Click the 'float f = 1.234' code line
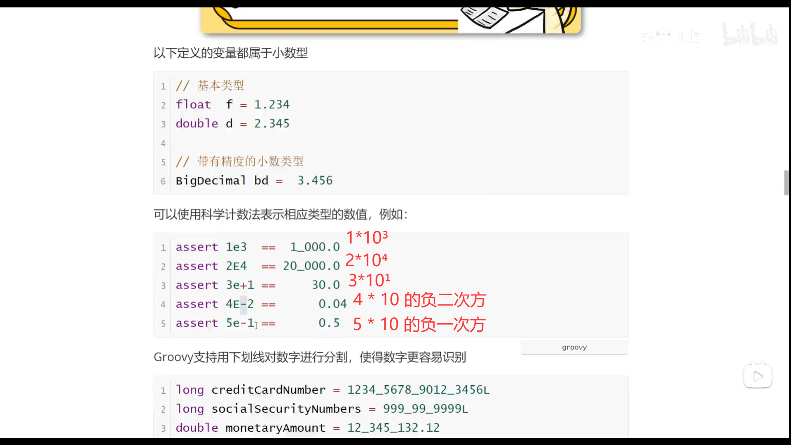 click(x=232, y=105)
